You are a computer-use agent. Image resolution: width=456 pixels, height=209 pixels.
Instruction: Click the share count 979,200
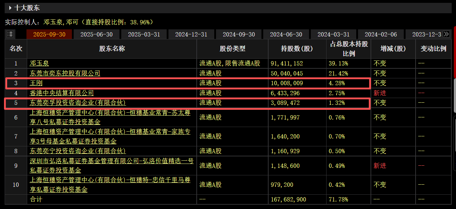tap(282, 185)
